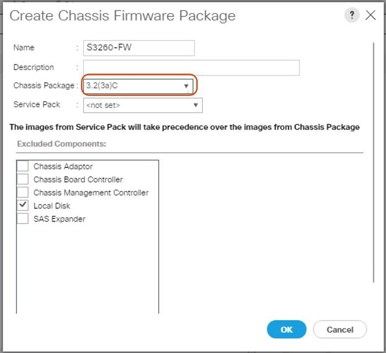Click the Chassis Package dropdown arrow
This screenshot has height=353, width=386.
[186, 86]
